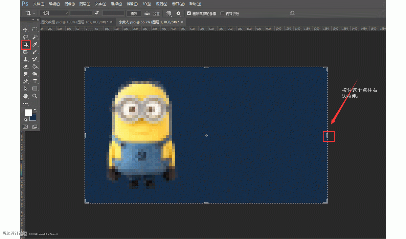Viewport: 406px width, 239px height.
Task: Click the top-middle crop handle
Action: click(x=206, y=67)
